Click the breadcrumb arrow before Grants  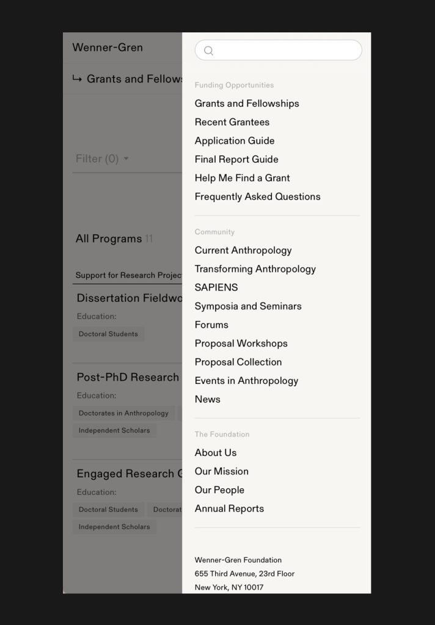point(77,79)
